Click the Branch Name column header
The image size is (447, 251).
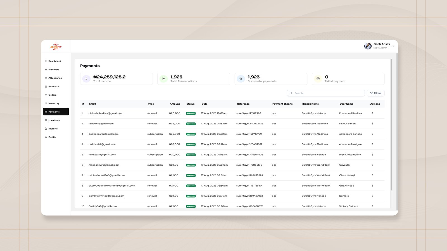[x=310, y=104]
